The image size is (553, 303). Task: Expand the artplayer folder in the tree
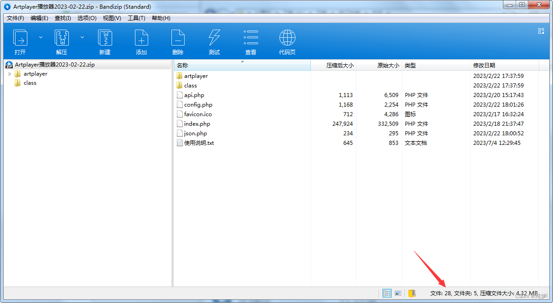pyautogui.click(x=10, y=74)
